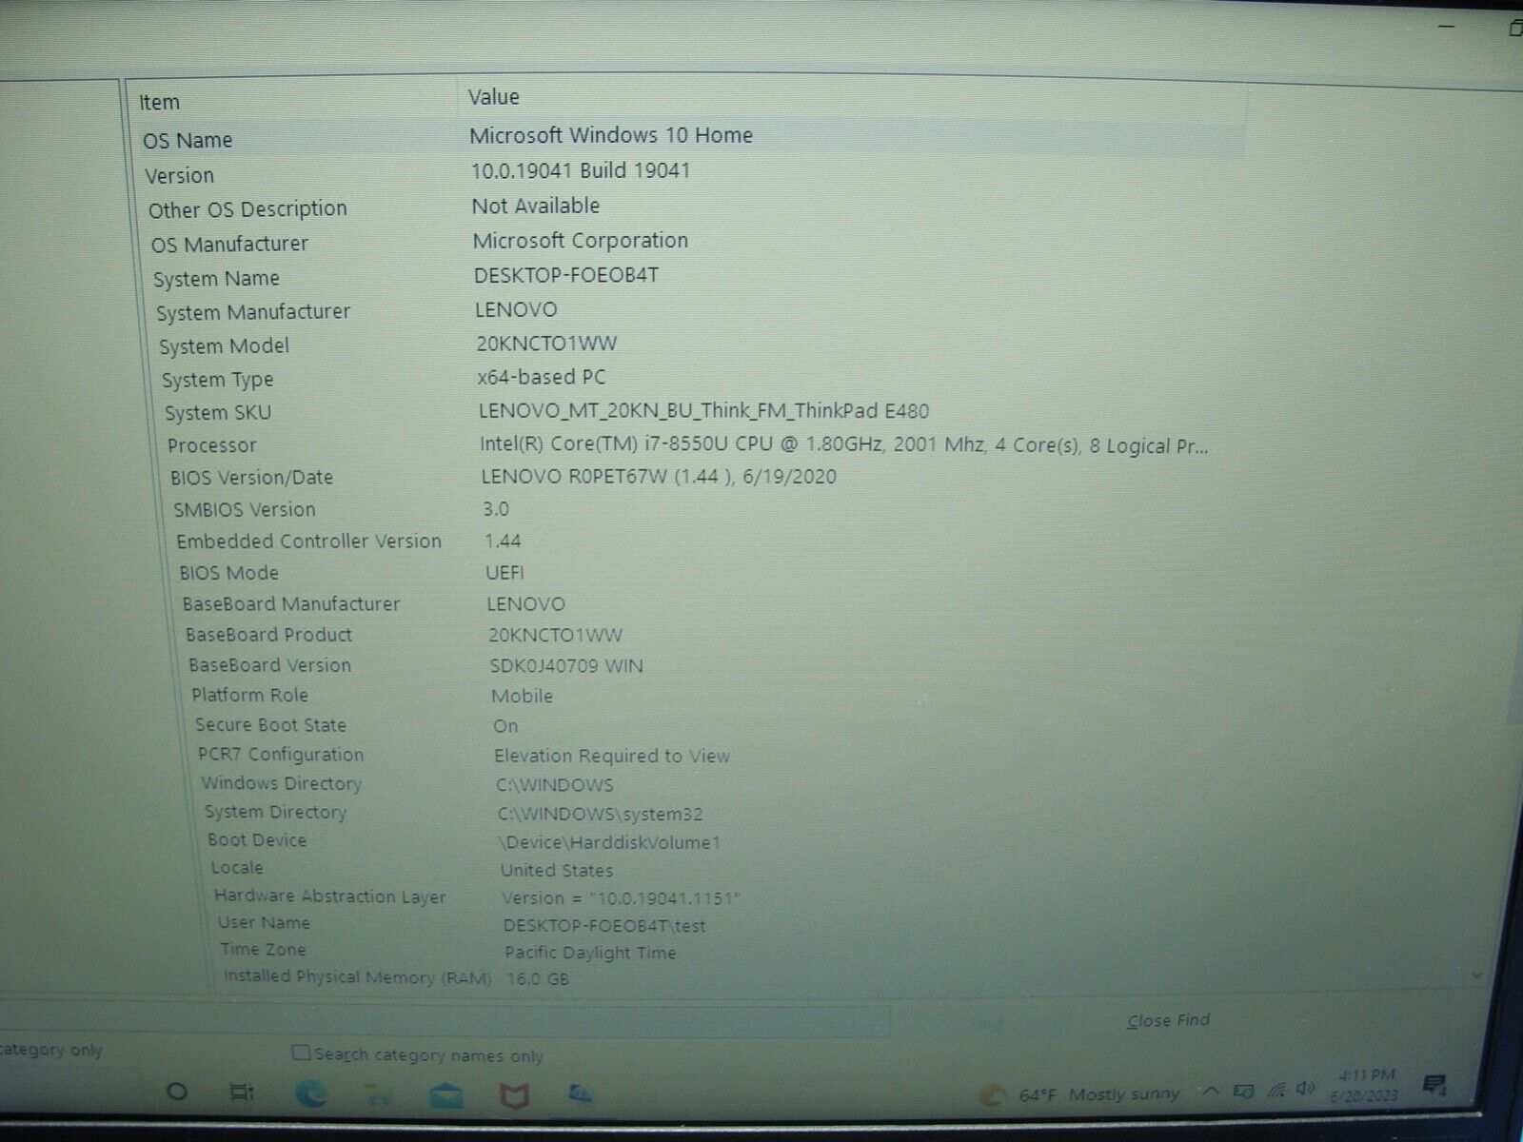Click into the Find what field
Viewport: 1523px width, 1142px height.
point(445,1021)
